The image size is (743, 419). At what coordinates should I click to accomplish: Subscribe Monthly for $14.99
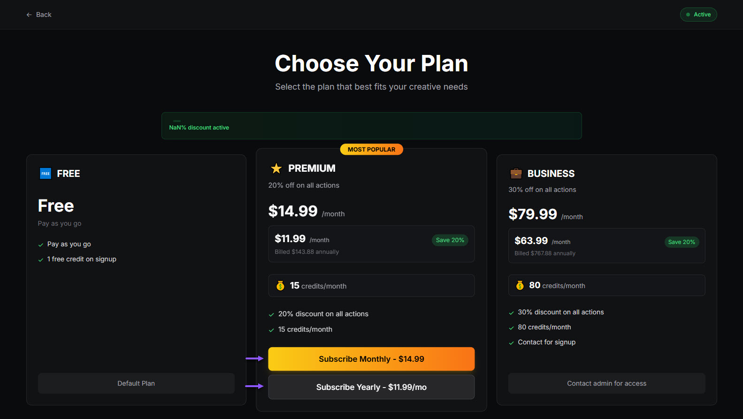pyautogui.click(x=371, y=359)
